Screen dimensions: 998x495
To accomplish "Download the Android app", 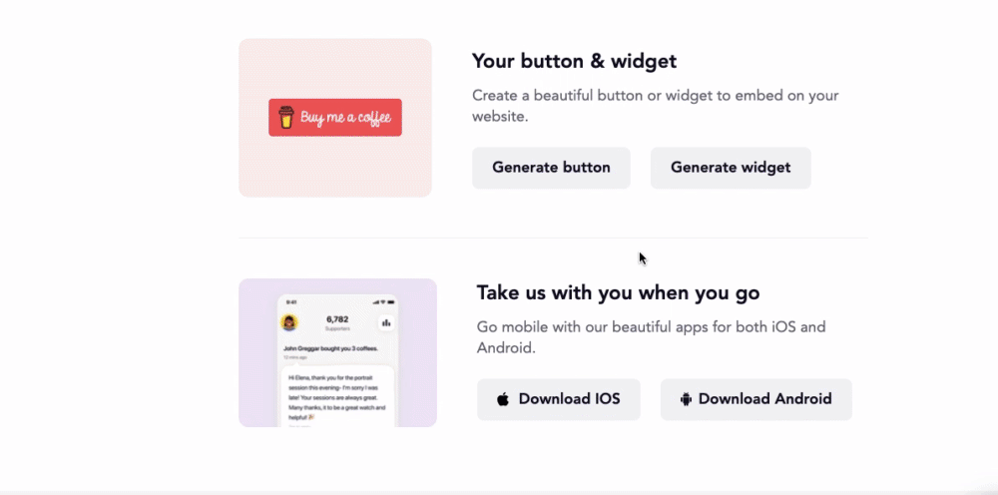I will pyautogui.click(x=756, y=399).
